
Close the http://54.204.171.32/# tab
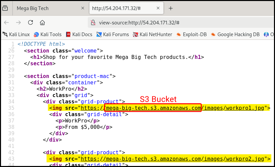click(x=158, y=8)
